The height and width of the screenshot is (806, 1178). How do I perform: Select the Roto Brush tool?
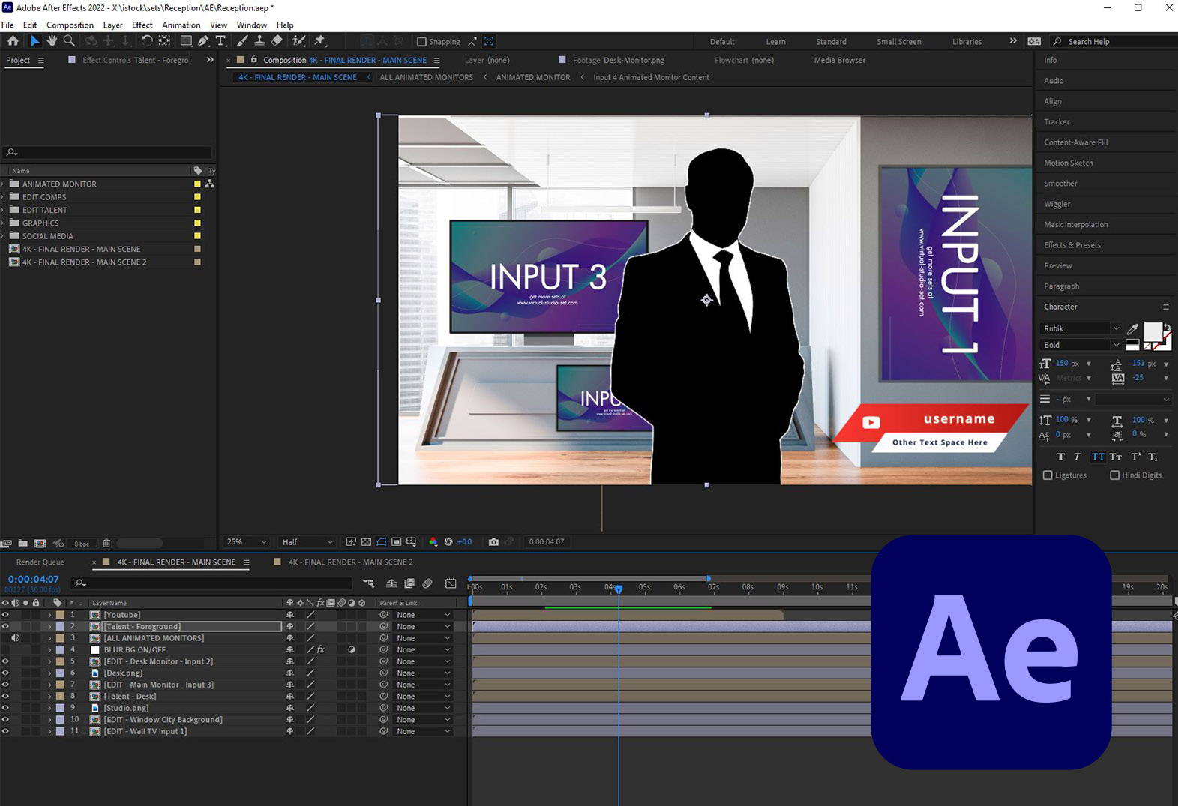(298, 41)
